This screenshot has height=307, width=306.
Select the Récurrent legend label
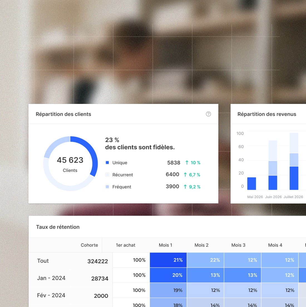pos(123,175)
